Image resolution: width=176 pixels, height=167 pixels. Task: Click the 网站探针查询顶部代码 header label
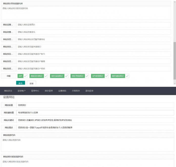[x=13, y=4]
